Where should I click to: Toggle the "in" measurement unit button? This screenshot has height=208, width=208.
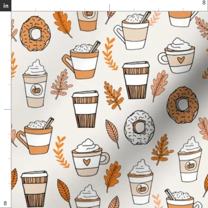[6, 6]
